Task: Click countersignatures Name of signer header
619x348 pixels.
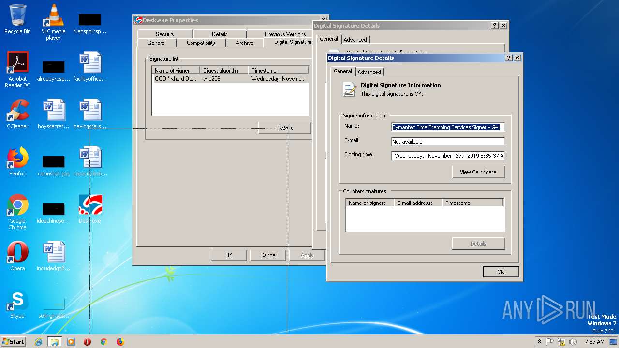Action: point(370,203)
